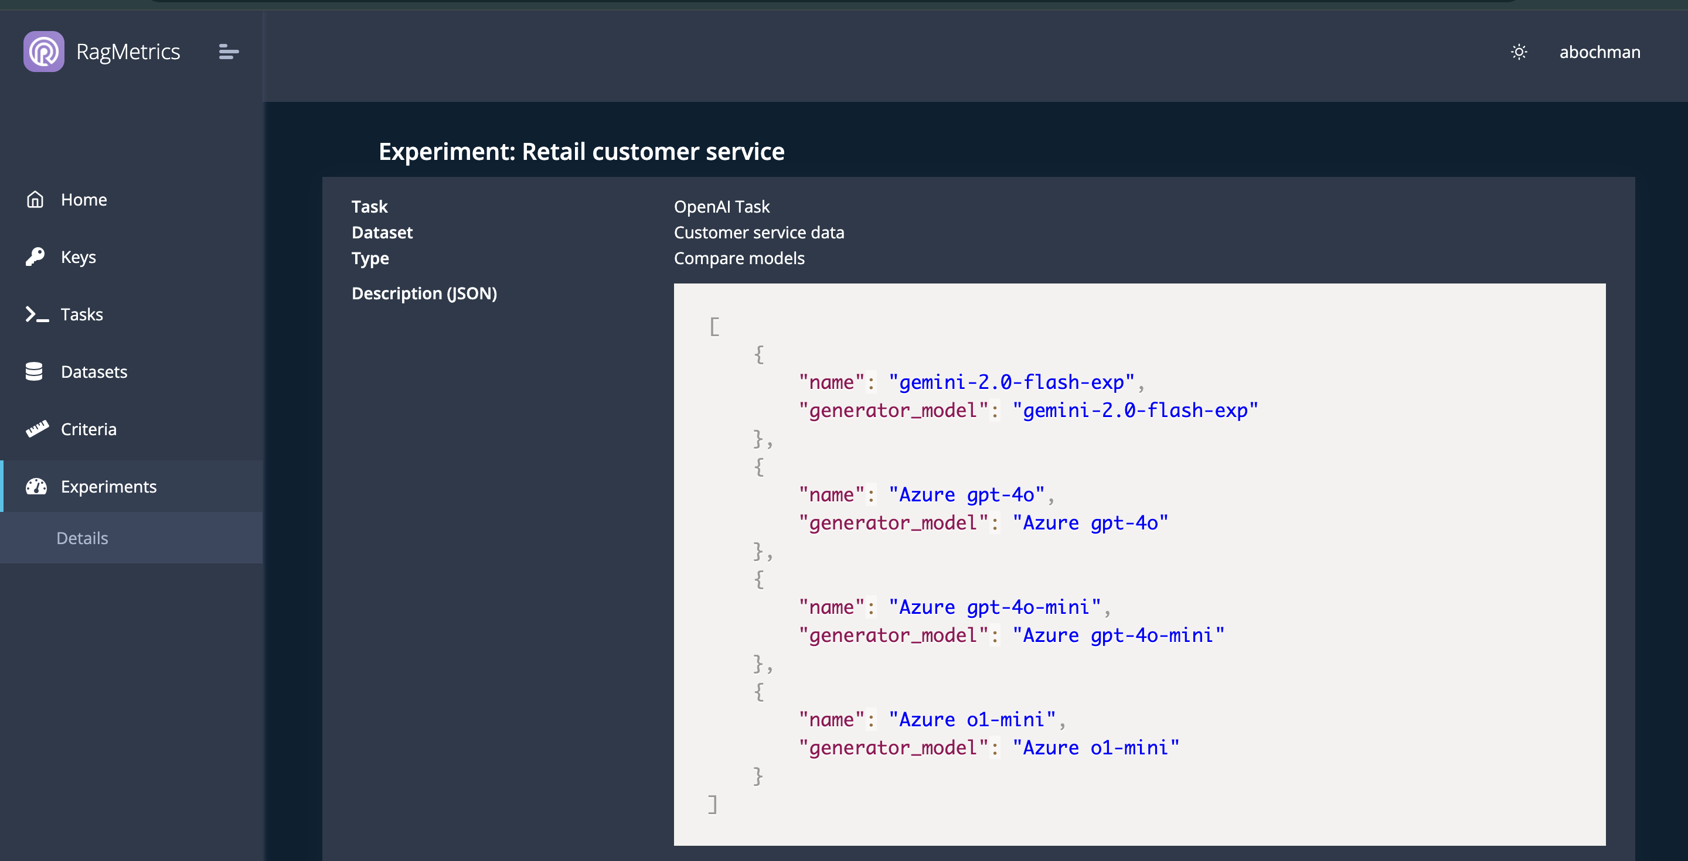Open the Criteria page
1688x861 pixels.
coord(89,429)
